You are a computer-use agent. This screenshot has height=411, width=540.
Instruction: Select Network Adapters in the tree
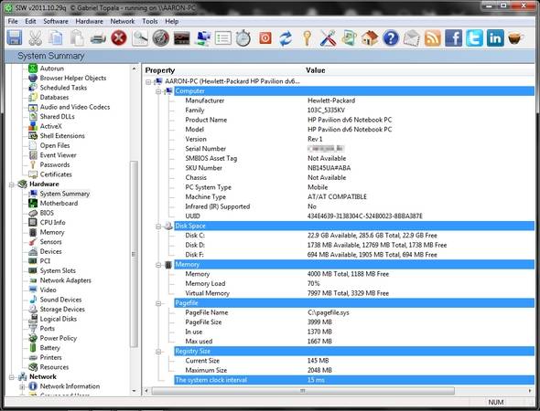[65, 280]
